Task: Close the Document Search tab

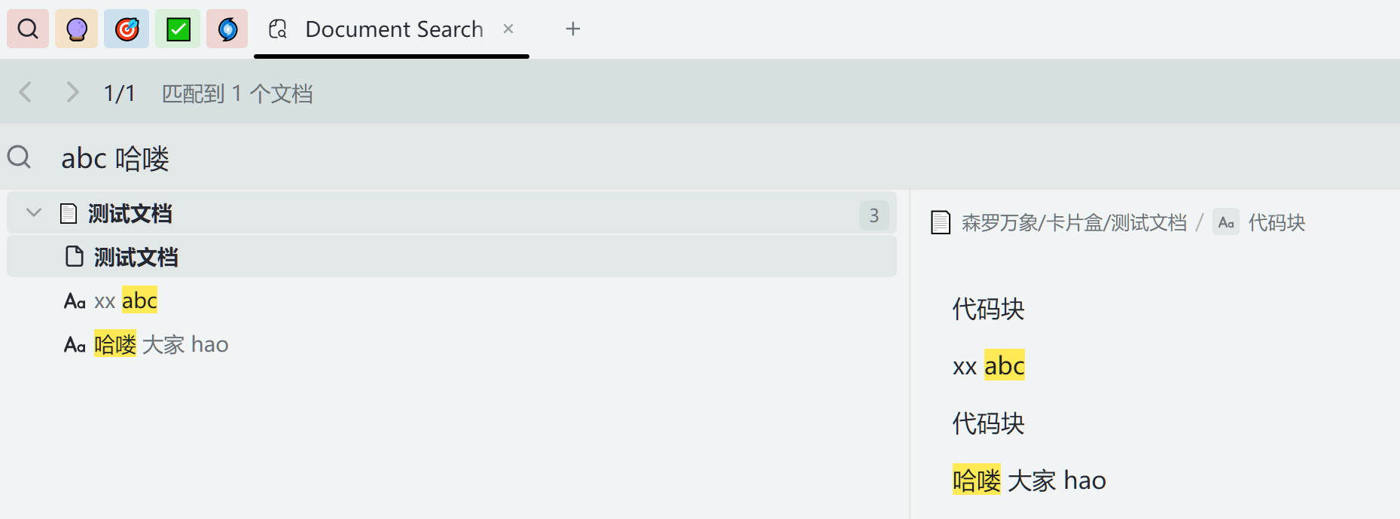Action: (x=508, y=29)
